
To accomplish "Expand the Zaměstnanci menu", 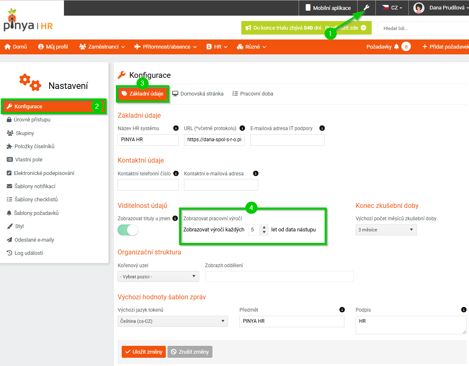I will point(102,47).
